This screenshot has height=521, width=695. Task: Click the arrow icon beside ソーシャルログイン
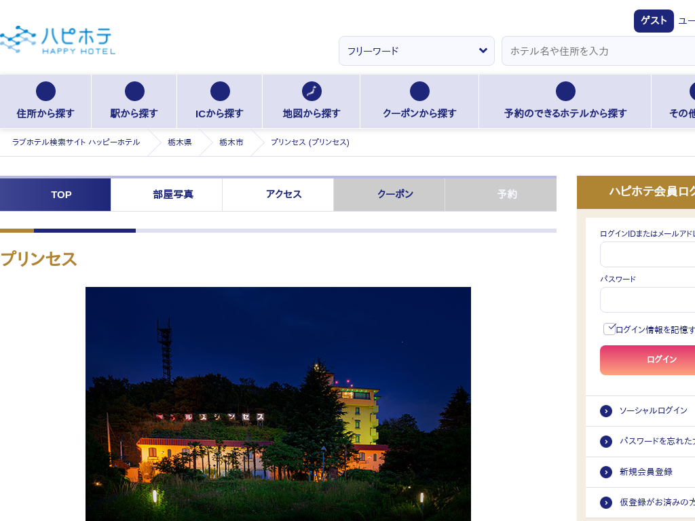[606, 411]
